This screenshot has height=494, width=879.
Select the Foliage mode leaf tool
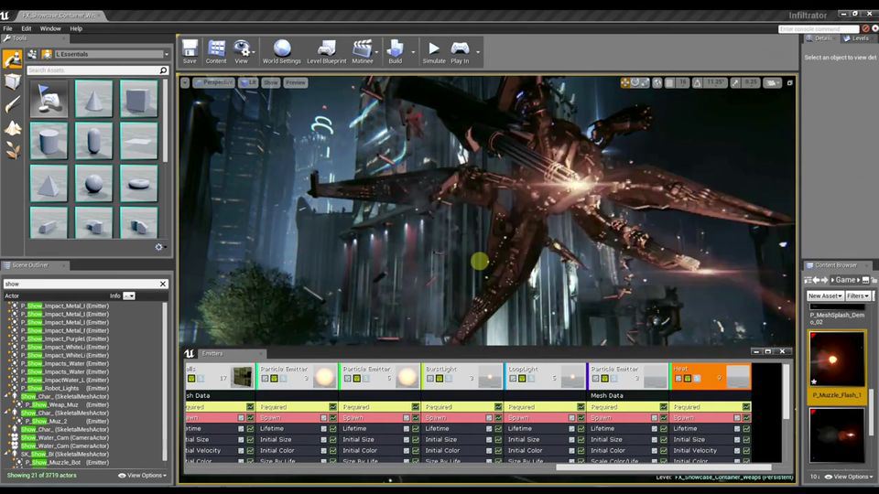coord(13,151)
